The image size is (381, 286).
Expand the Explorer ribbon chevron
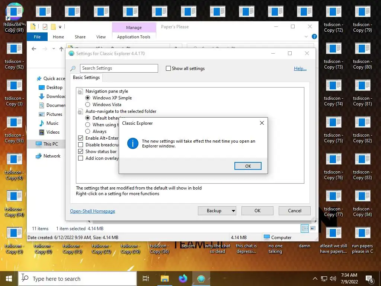tap(306, 37)
